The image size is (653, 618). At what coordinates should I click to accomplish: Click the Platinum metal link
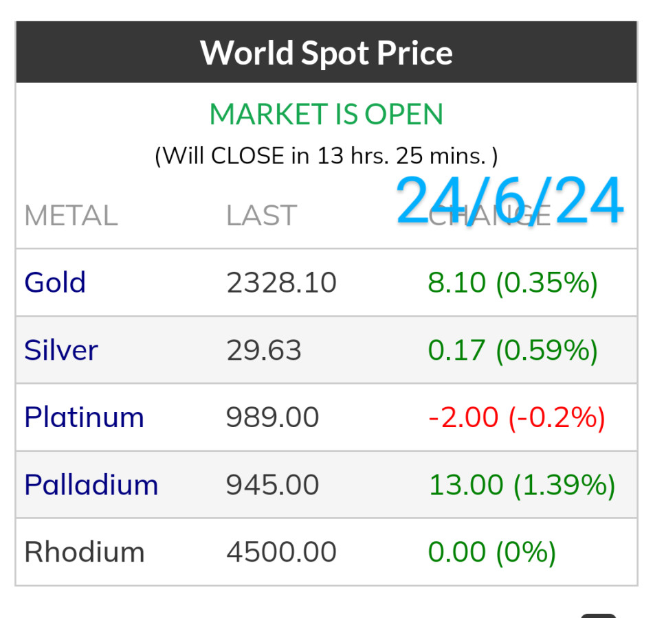(84, 417)
